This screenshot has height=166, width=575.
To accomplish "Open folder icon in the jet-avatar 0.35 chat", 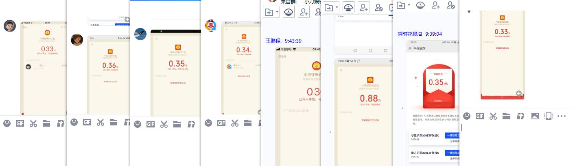I will (x=177, y=124).
